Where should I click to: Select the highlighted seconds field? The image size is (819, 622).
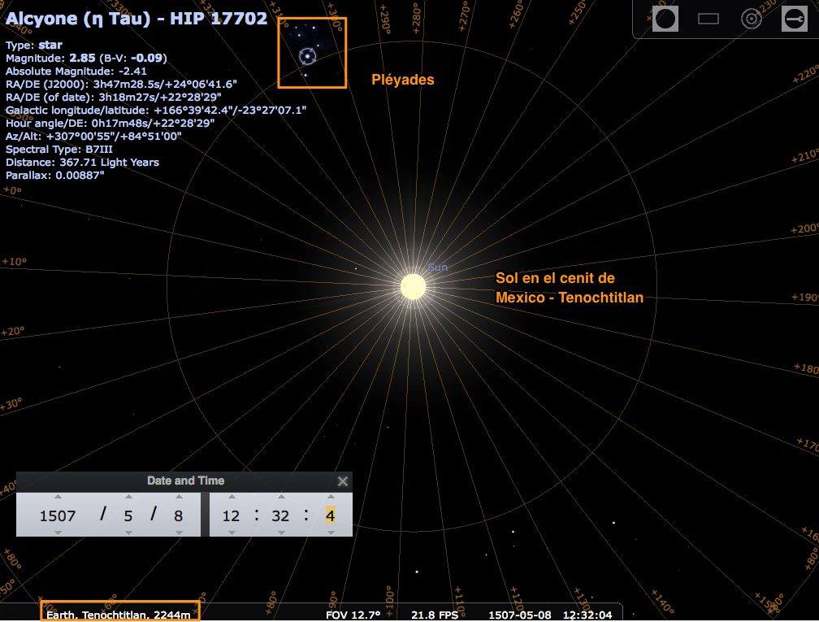(x=330, y=515)
